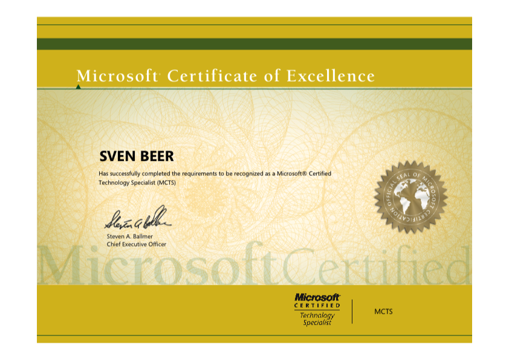Click the 'Has successfully completed the requirements' line

[x=215, y=173]
